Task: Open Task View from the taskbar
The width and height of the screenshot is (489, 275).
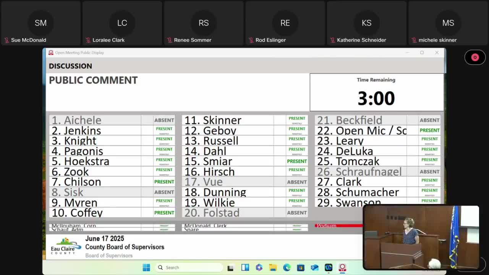Action: [x=230, y=268]
